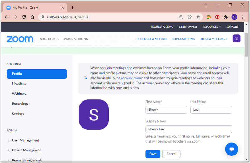Click the large purple S profile picture
This screenshot has height=163, width=250.
pos(94,115)
